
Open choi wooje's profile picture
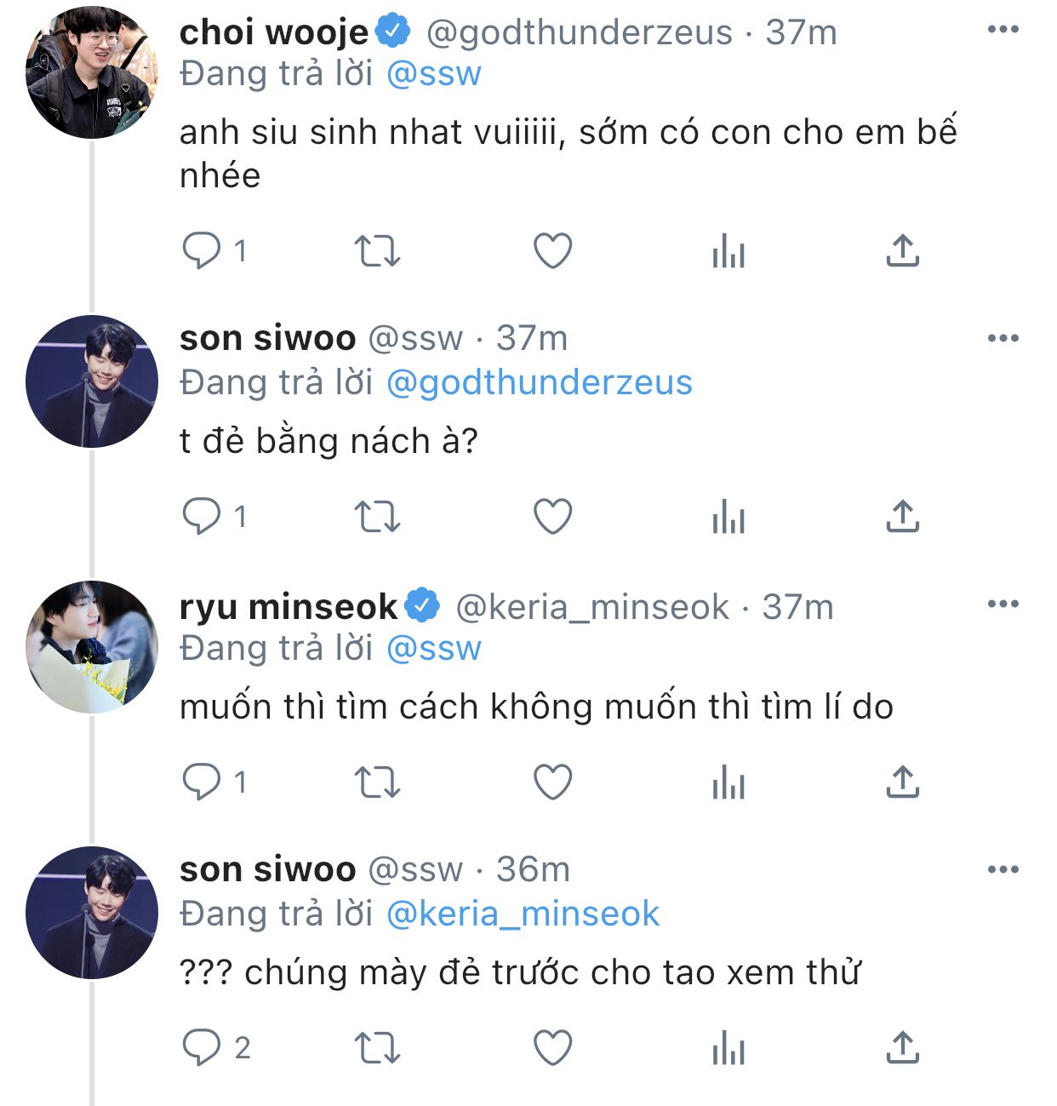click(92, 72)
